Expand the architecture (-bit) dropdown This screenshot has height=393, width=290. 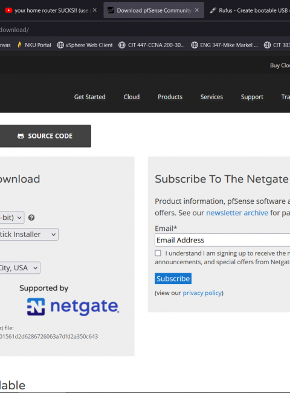(12, 218)
